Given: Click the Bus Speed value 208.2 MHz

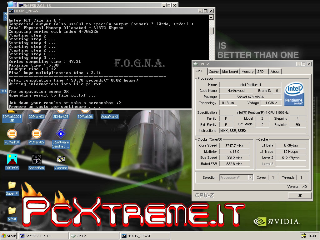Looking at the screenshot, I should point(234,158).
